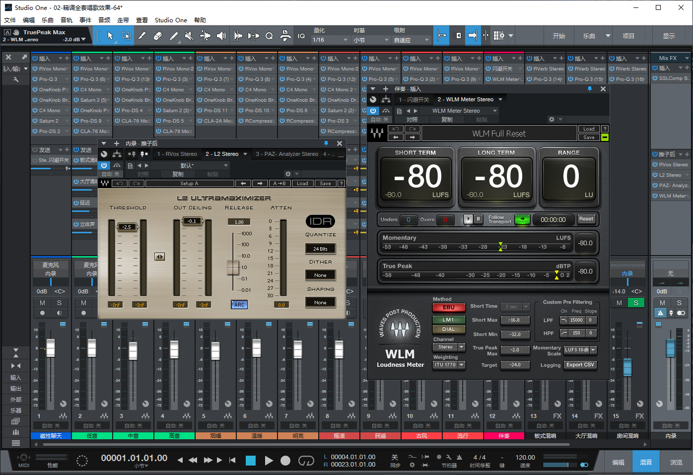Click the Listen speaker tool
The width and height of the screenshot is (693, 475).
pyautogui.click(x=221, y=36)
